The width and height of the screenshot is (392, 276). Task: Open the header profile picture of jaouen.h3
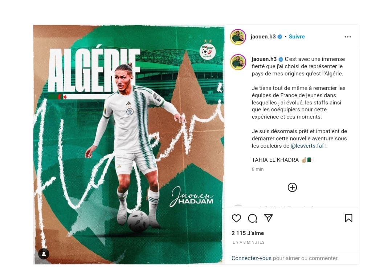click(238, 37)
